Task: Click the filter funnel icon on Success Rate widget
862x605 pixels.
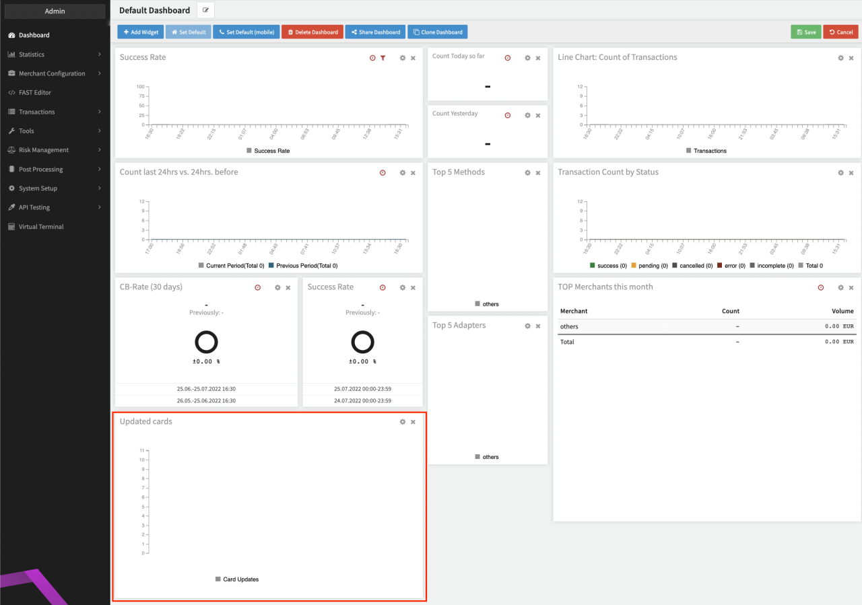Action: click(x=383, y=59)
